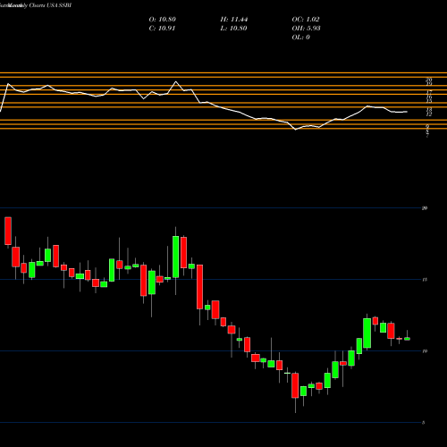Click the close price value C: 10.91
Viewport: 447px width, 447px height.
click(x=162, y=29)
